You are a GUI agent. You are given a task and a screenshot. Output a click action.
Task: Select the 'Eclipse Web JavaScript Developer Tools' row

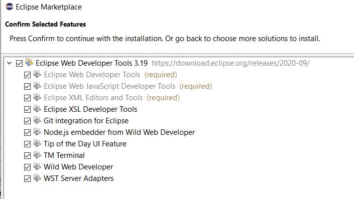[128, 86]
